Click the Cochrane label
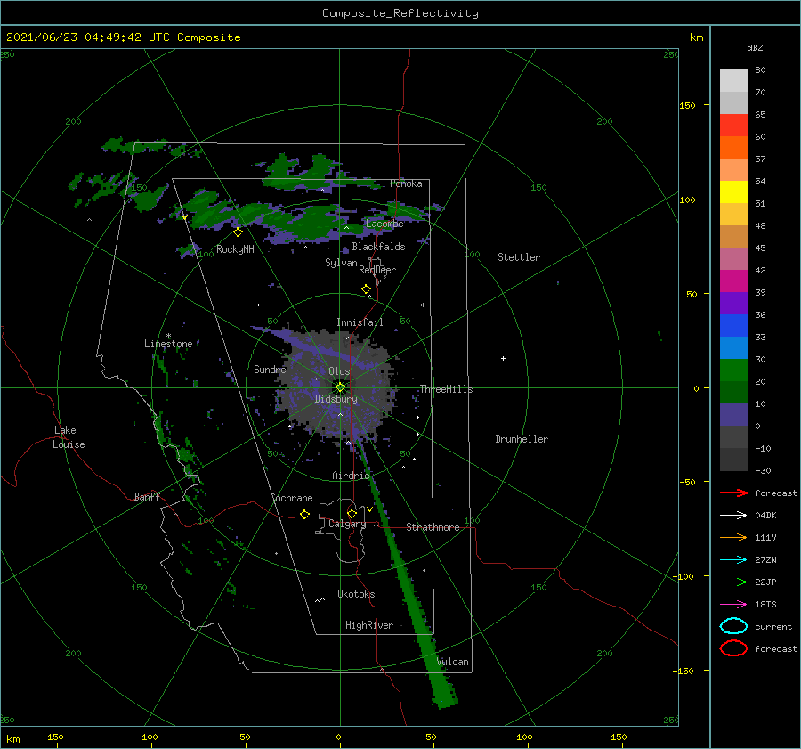The image size is (801, 749). pyautogui.click(x=291, y=498)
